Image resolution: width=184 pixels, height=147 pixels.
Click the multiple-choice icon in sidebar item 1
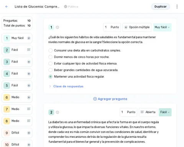click(29, 38)
